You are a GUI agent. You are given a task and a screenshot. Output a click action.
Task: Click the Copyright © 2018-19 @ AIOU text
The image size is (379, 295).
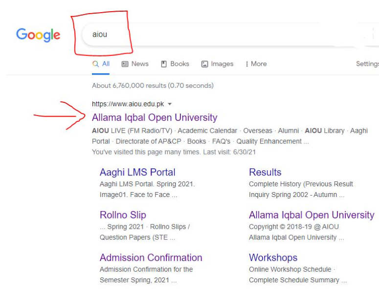[294, 227]
